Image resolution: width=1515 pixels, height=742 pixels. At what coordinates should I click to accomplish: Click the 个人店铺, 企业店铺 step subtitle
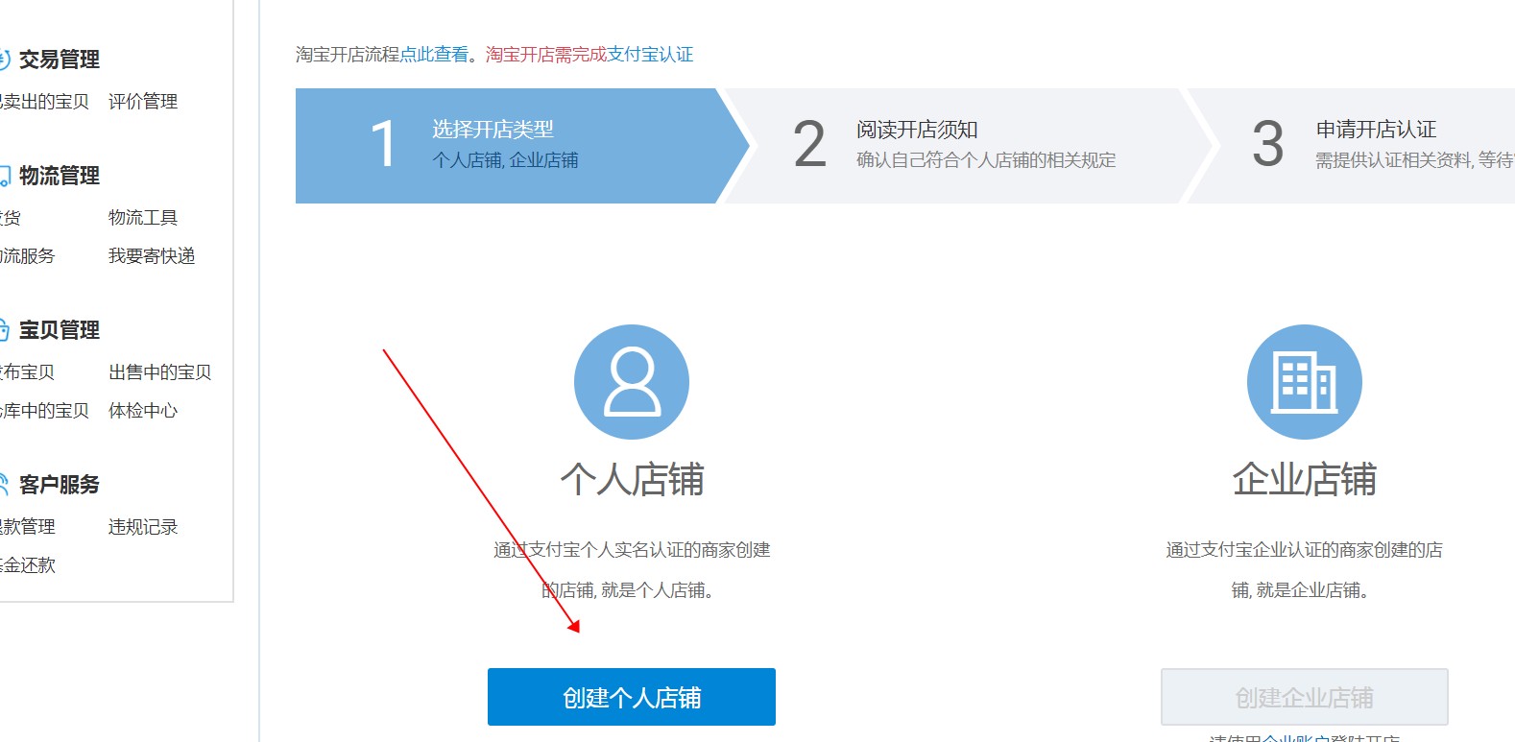pyautogui.click(x=506, y=160)
